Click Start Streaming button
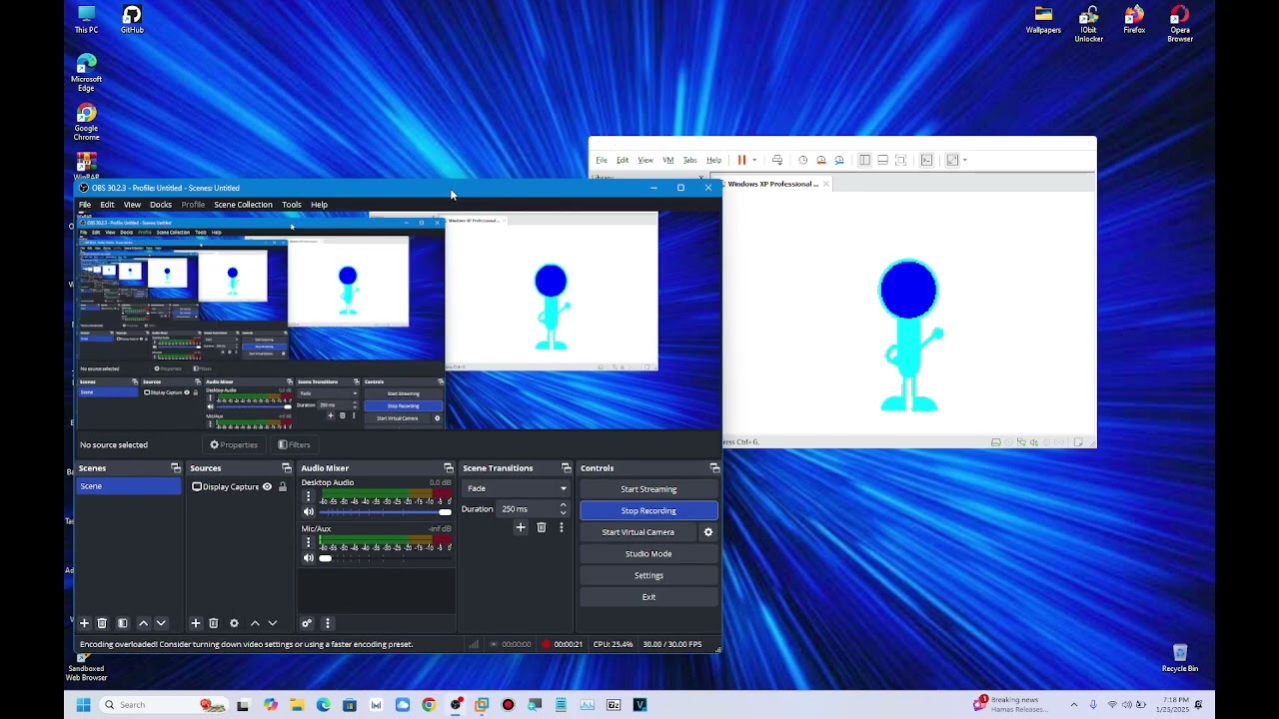Image resolution: width=1279 pixels, height=719 pixels. click(x=648, y=489)
